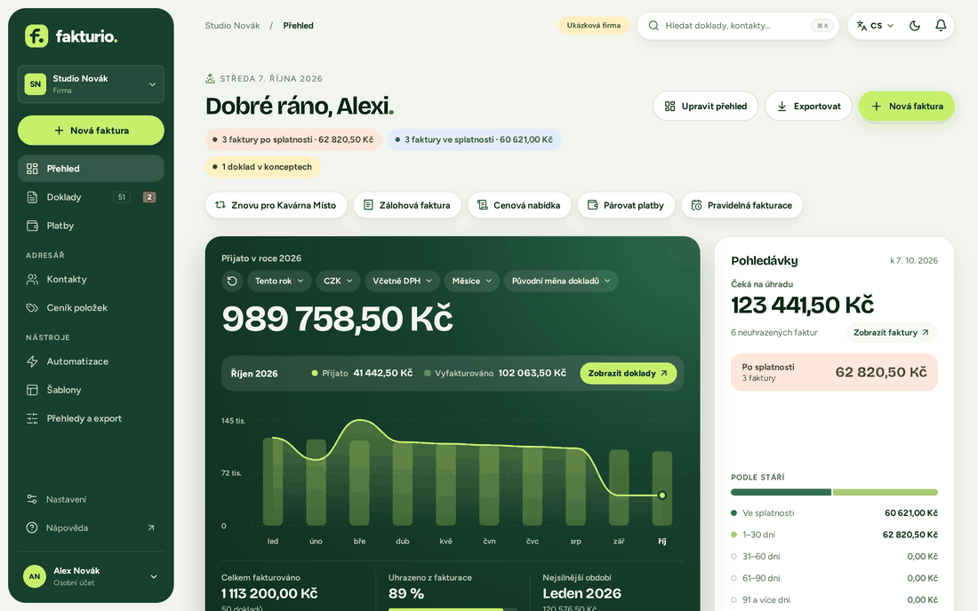Expand Studio Novák company switcher

click(x=91, y=84)
